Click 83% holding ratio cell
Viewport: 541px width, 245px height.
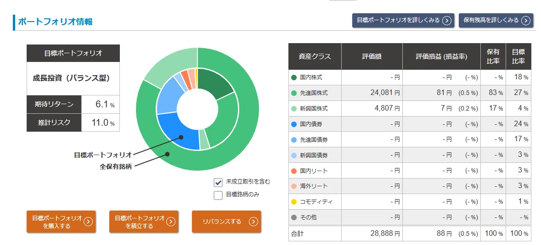tap(493, 93)
